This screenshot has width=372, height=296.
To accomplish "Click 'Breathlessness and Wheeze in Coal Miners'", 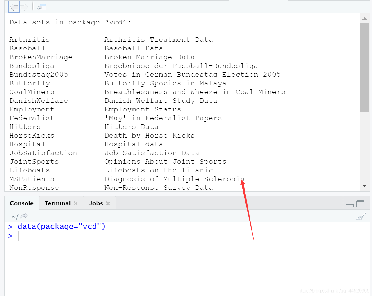I will pyautogui.click(x=195, y=92).
